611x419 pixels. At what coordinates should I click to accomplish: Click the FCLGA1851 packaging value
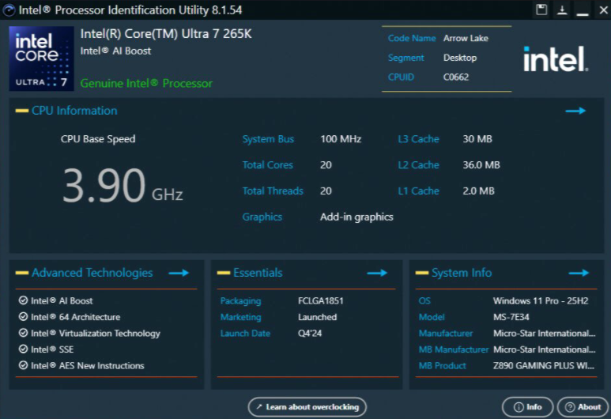321,301
